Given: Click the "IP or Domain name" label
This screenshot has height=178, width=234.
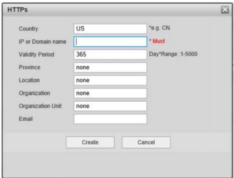Looking at the screenshot, I should click(x=42, y=42).
